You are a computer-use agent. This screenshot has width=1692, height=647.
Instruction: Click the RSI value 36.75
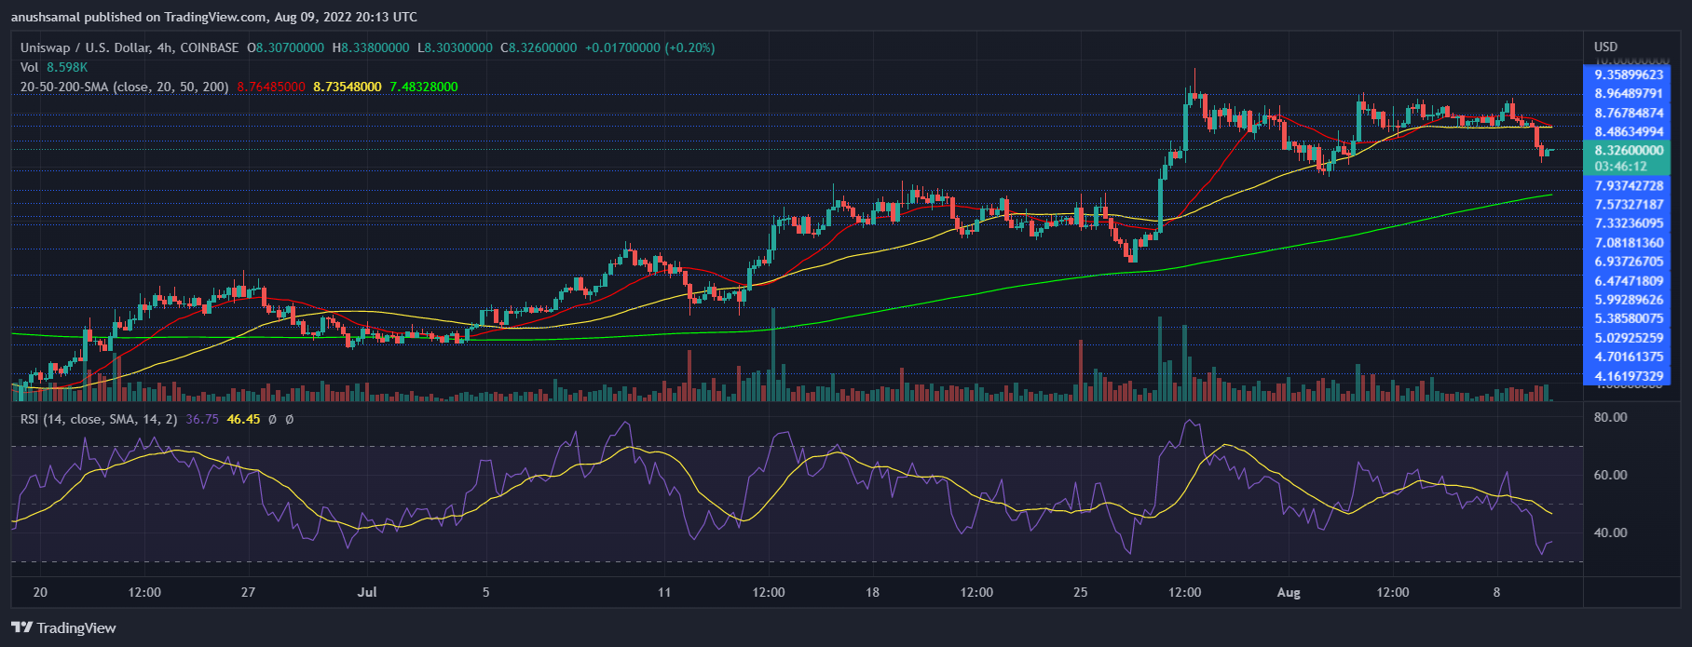tap(202, 420)
